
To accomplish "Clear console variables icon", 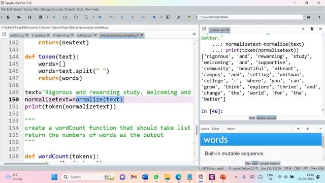I will [x=312, y=29].
